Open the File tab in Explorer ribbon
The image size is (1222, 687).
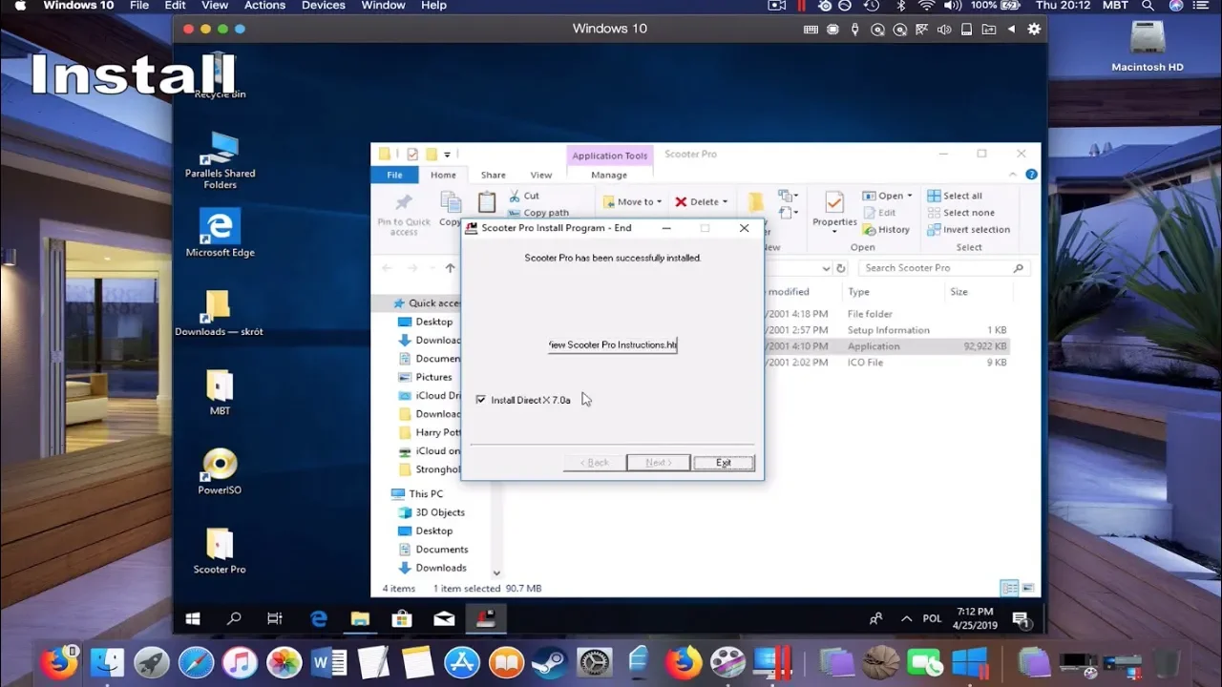(x=394, y=175)
